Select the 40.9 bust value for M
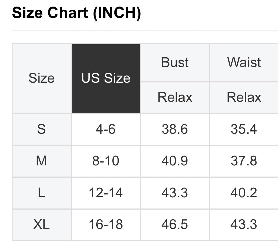The width and height of the screenshot is (278, 241). coord(175,161)
